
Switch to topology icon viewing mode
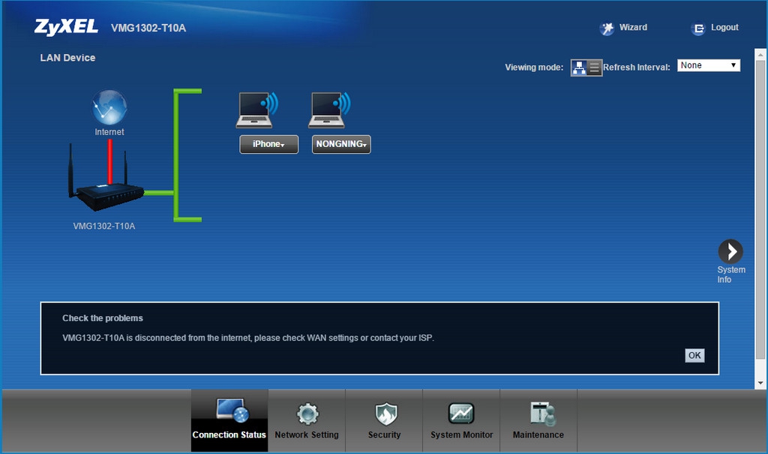coord(579,68)
